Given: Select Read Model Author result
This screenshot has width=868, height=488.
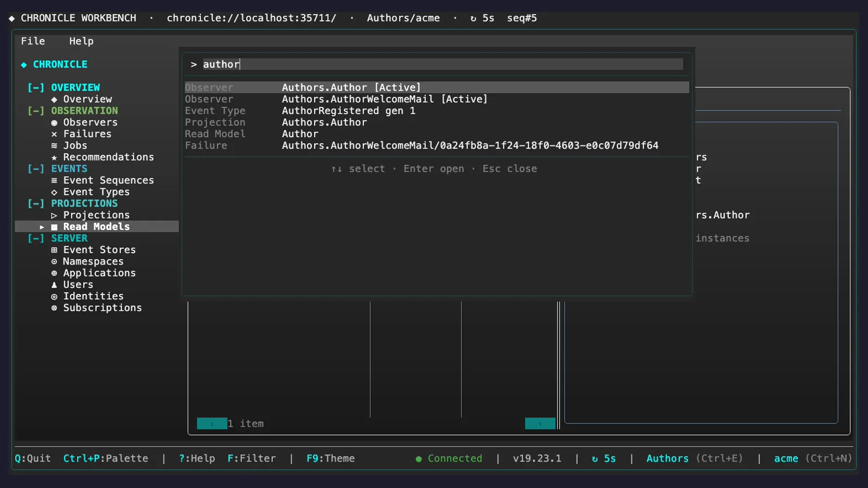Looking at the screenshot, I should 437,134.
